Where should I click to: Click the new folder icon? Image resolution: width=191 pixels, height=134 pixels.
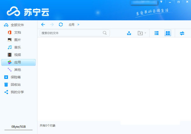coord(140,33)
